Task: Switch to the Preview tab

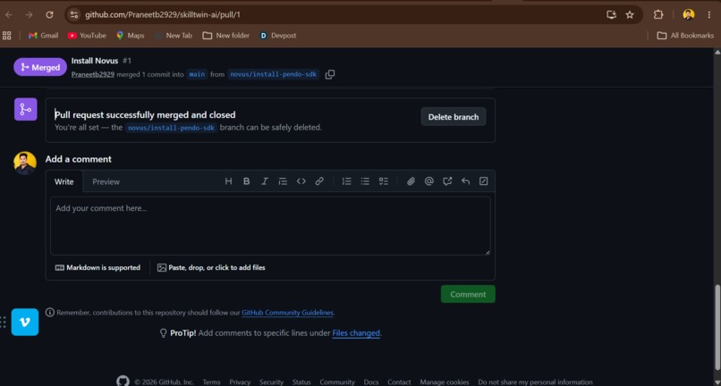Action: click(x=106, y=181)
